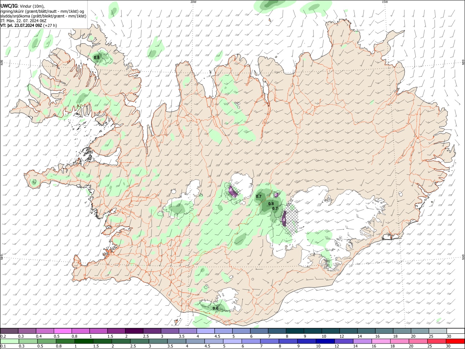Click the 0.8 rain value in the Westfjords
Viewport: 465px width, 349px height.
[97, 57]
